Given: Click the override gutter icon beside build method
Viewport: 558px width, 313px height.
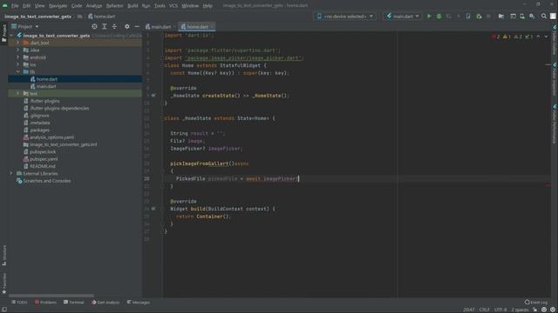Looking at the screenshot, I should [x=153, y=209].
